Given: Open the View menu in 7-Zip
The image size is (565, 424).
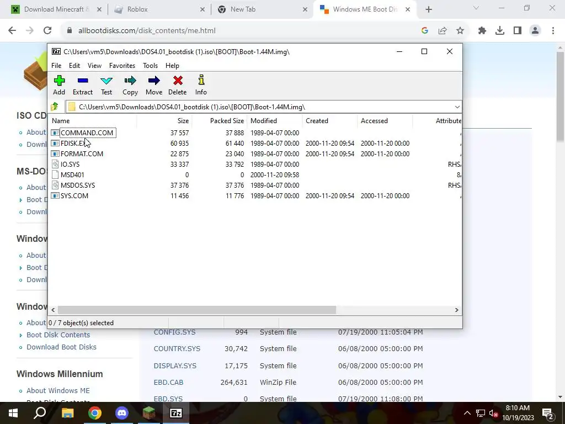Looking at the screenshot, I should (94, 66).
